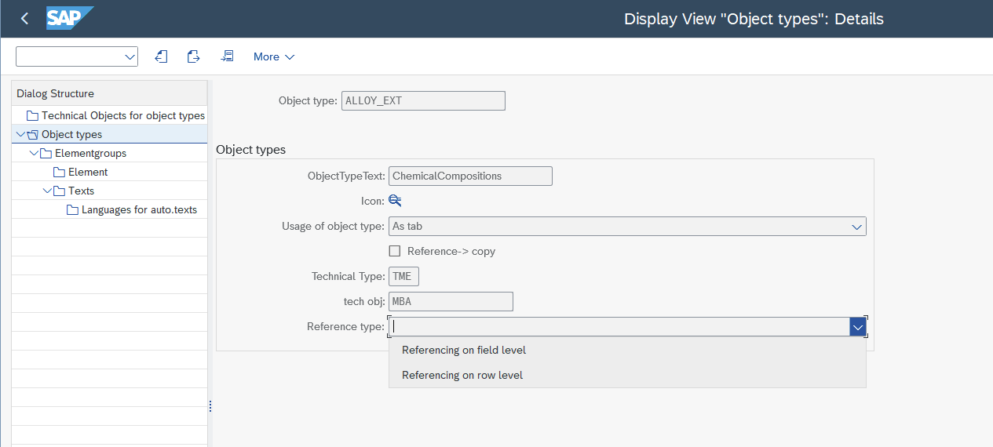Go back using the header back arrow

[24, 19]
